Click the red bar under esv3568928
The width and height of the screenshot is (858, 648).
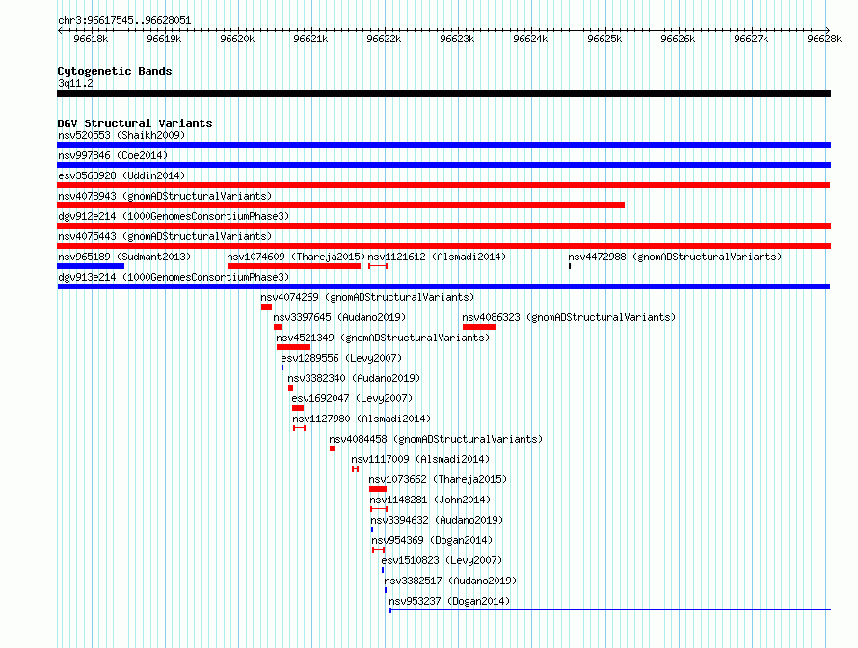click(x=443, y=185)
